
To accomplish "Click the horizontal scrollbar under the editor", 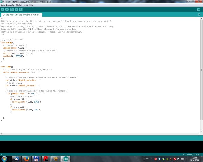I will 100,134.
